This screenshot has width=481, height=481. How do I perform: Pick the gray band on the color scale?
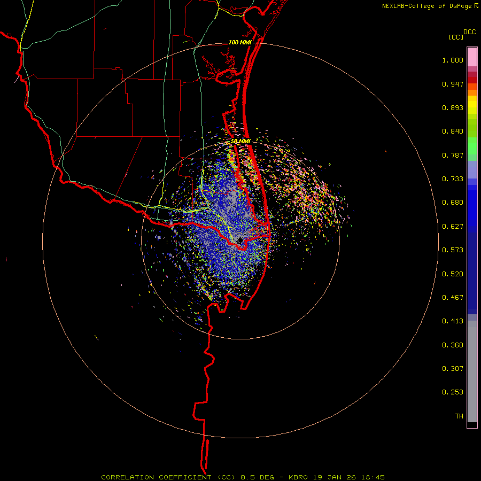pos(472,371)
